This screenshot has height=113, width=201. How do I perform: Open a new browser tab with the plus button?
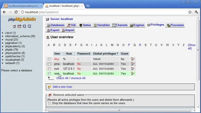pyautogui.click(x=88, y=6)
